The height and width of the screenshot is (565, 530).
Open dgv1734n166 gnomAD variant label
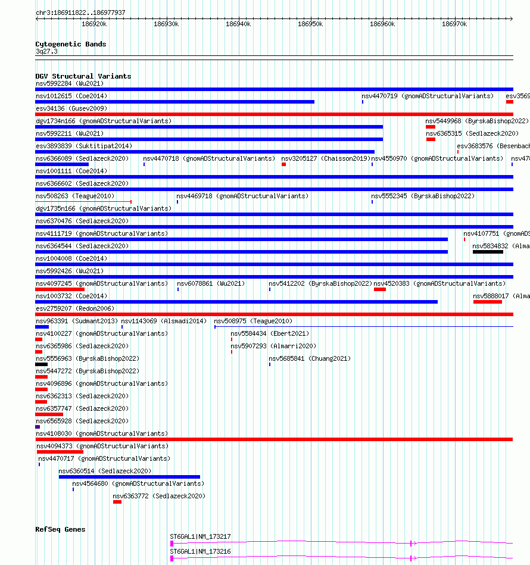[104, 121]
